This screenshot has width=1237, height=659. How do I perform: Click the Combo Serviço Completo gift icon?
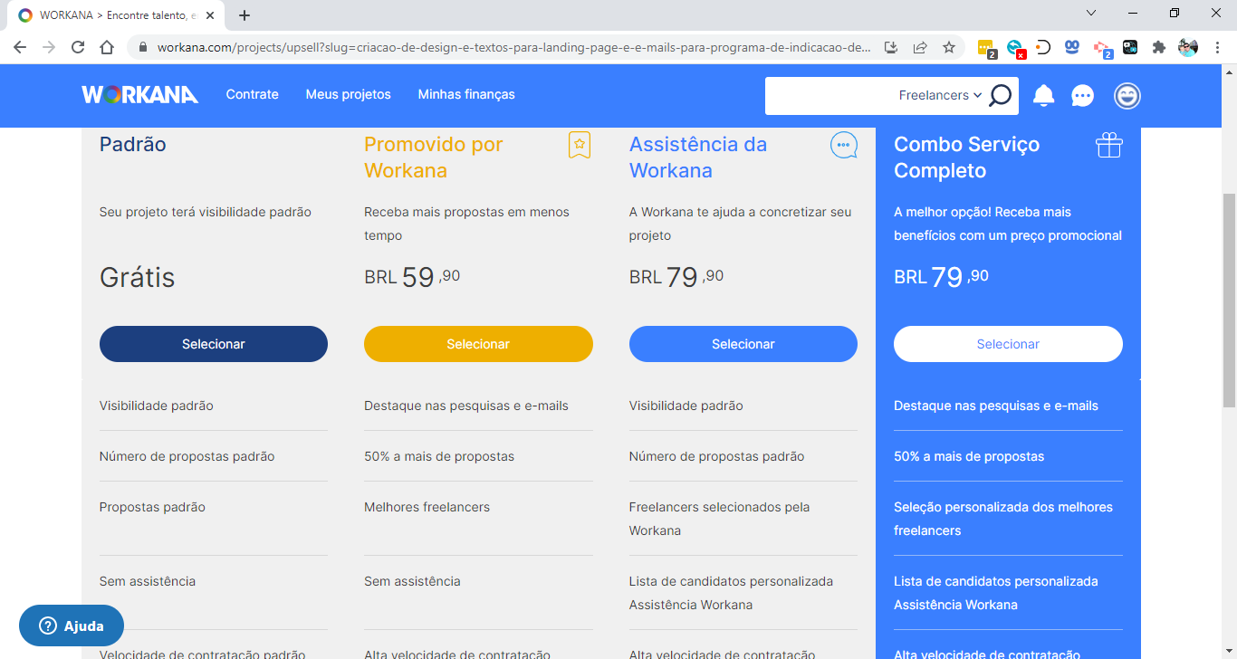[x=1109, y=145]
